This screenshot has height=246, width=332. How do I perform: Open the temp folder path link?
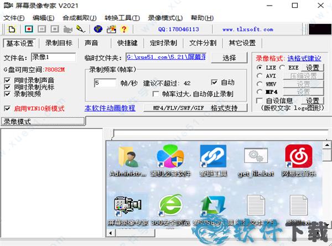click(x=166, y=57)
